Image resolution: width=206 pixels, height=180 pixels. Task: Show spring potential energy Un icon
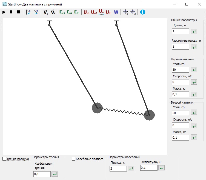click(x=101, y=12)
